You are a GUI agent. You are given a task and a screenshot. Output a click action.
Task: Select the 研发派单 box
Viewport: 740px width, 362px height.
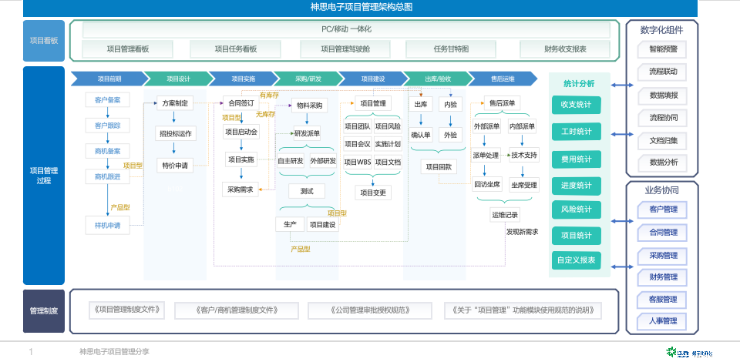(308, 133)
